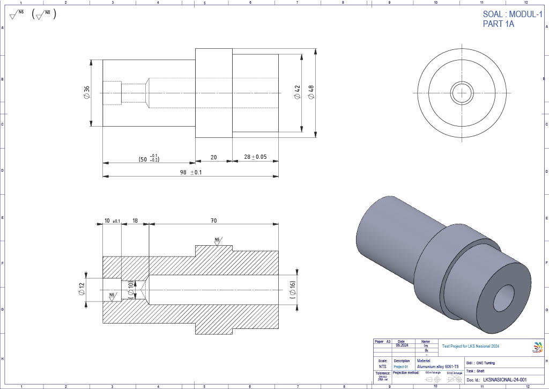Image resolution: width=549 pixels, height=389 pixels.
Task: Click the "Scale:" header label
Action: point(383,361)
